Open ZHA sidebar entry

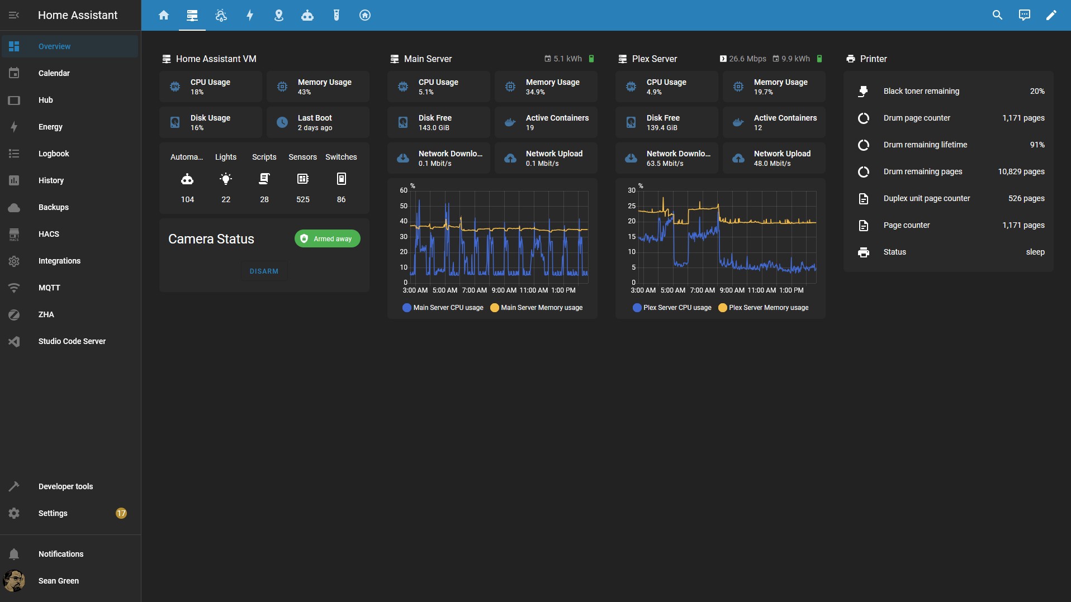coord(70,314)
